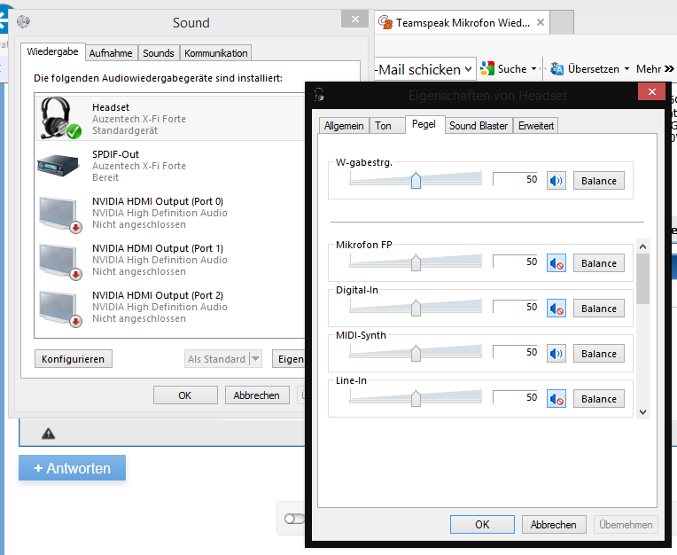Switch to the Allgemein tab

click(x=344, y=126)
